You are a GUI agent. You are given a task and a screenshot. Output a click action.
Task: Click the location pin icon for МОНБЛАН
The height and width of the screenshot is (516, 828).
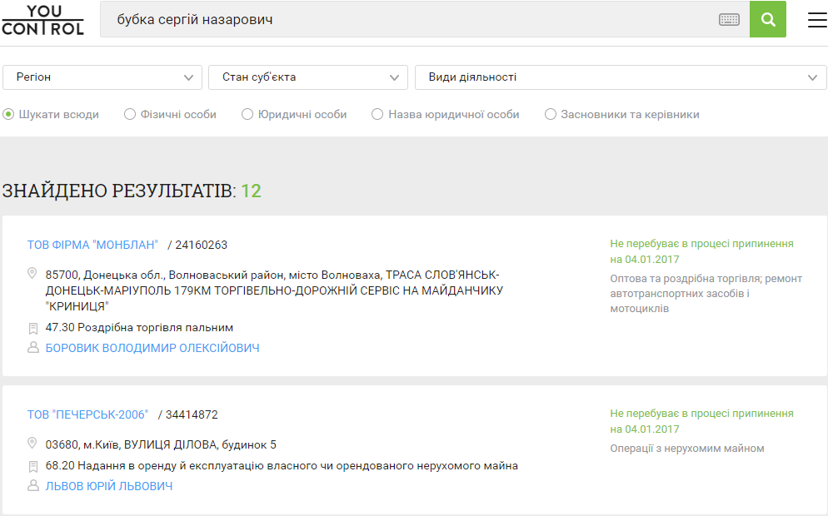[x=33, y=274]
